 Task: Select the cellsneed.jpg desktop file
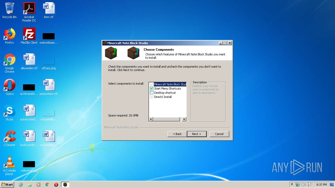[x=29, y=166]
